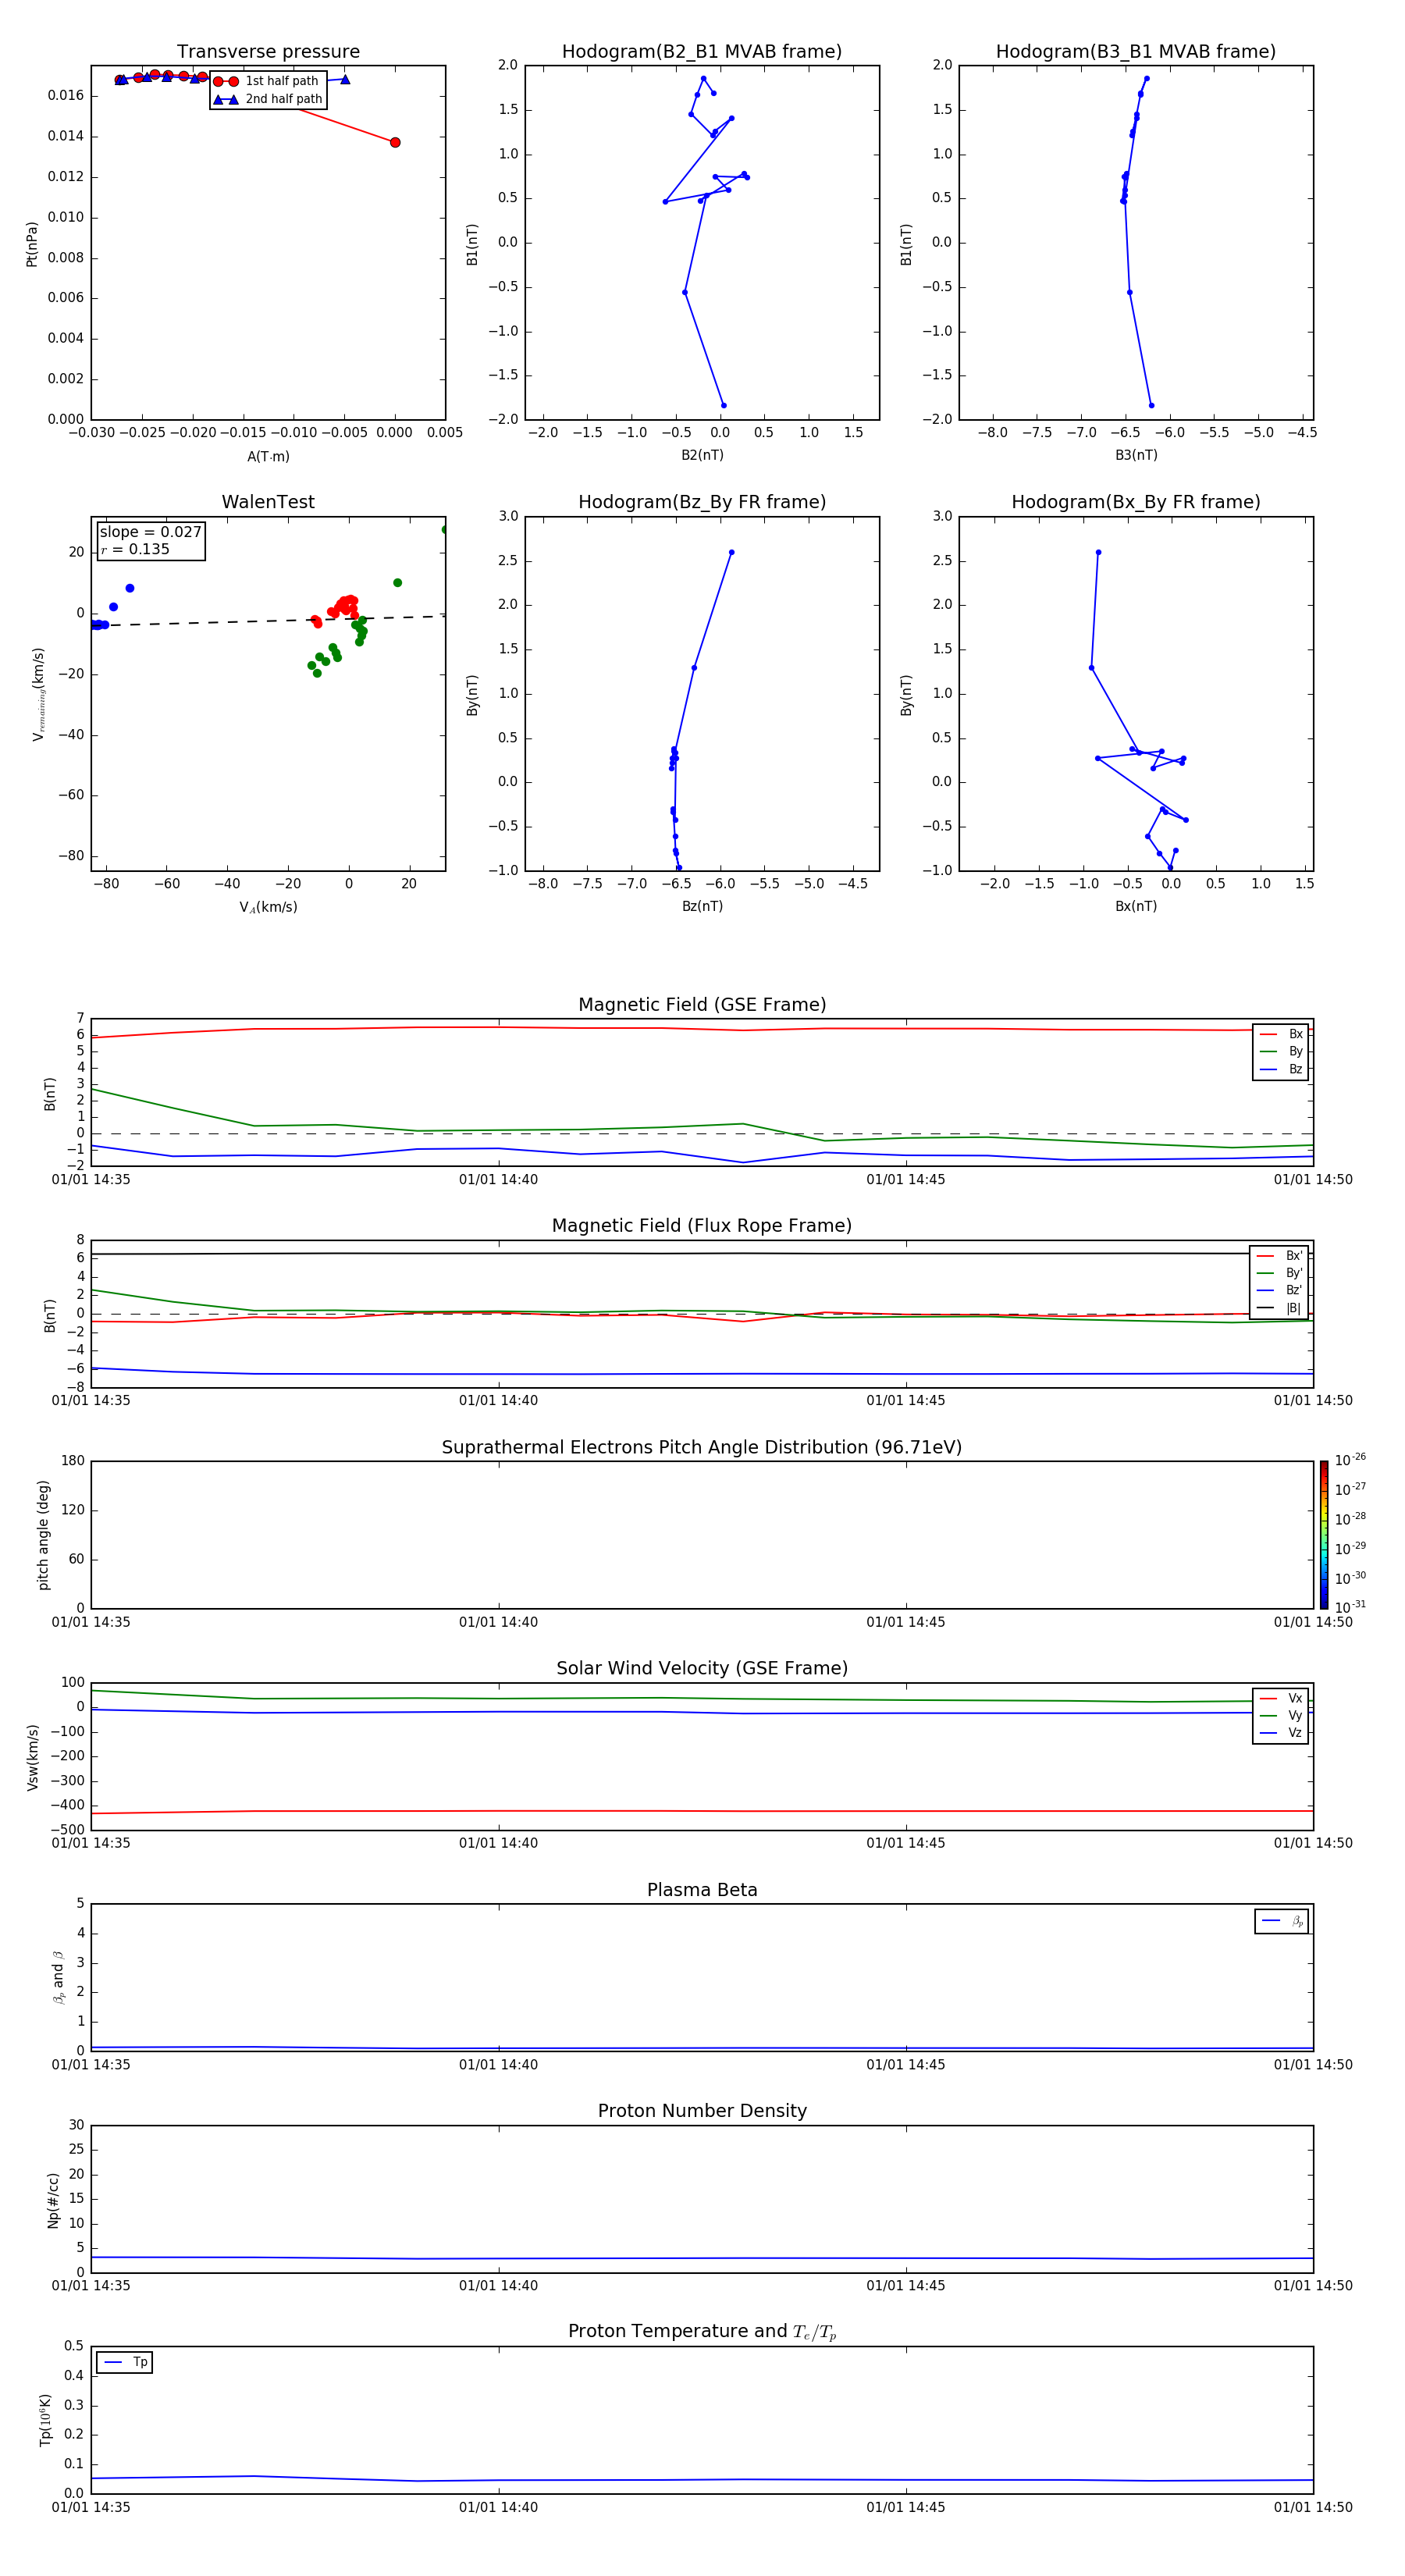Select the "slope = 0.027" annotation
1405x2576 pixels.
point(151,532)
